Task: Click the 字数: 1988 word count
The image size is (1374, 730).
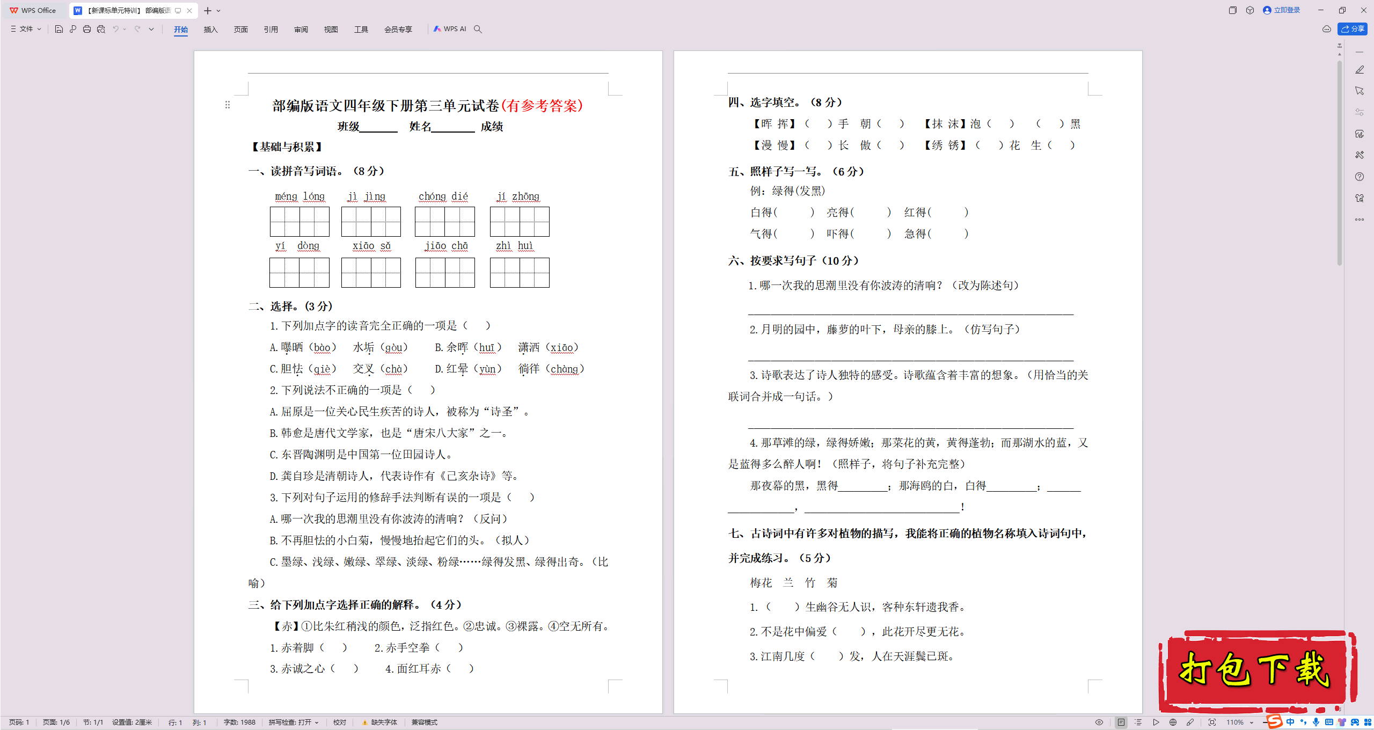Action: click(239, 722)
